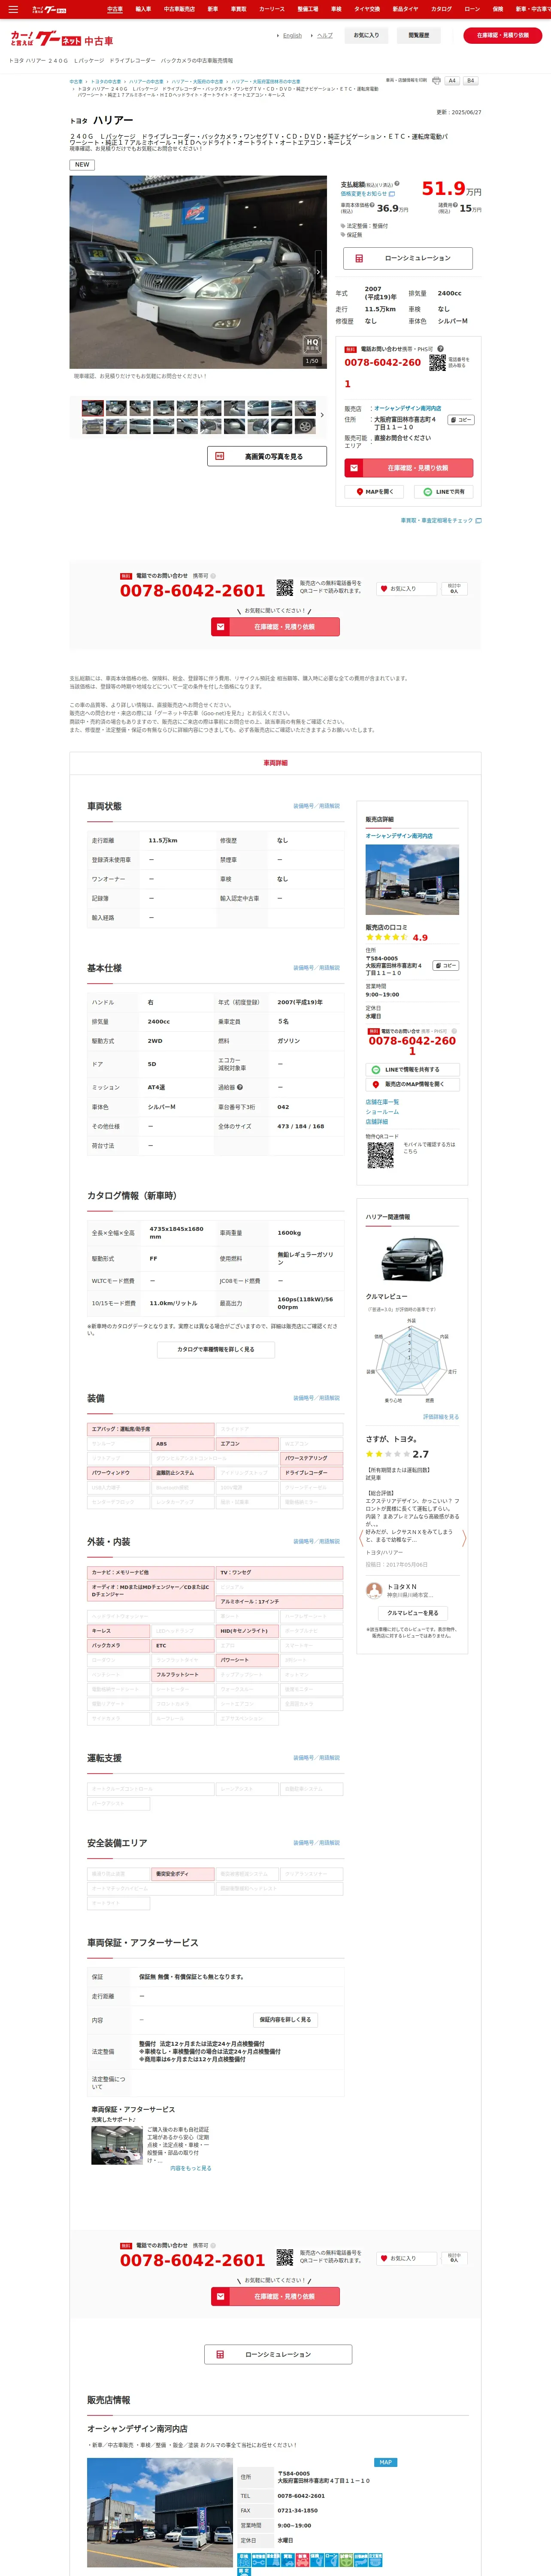The image size is (551, 2576).
Task: Open ショールーム link
Action: (382, 1112)
